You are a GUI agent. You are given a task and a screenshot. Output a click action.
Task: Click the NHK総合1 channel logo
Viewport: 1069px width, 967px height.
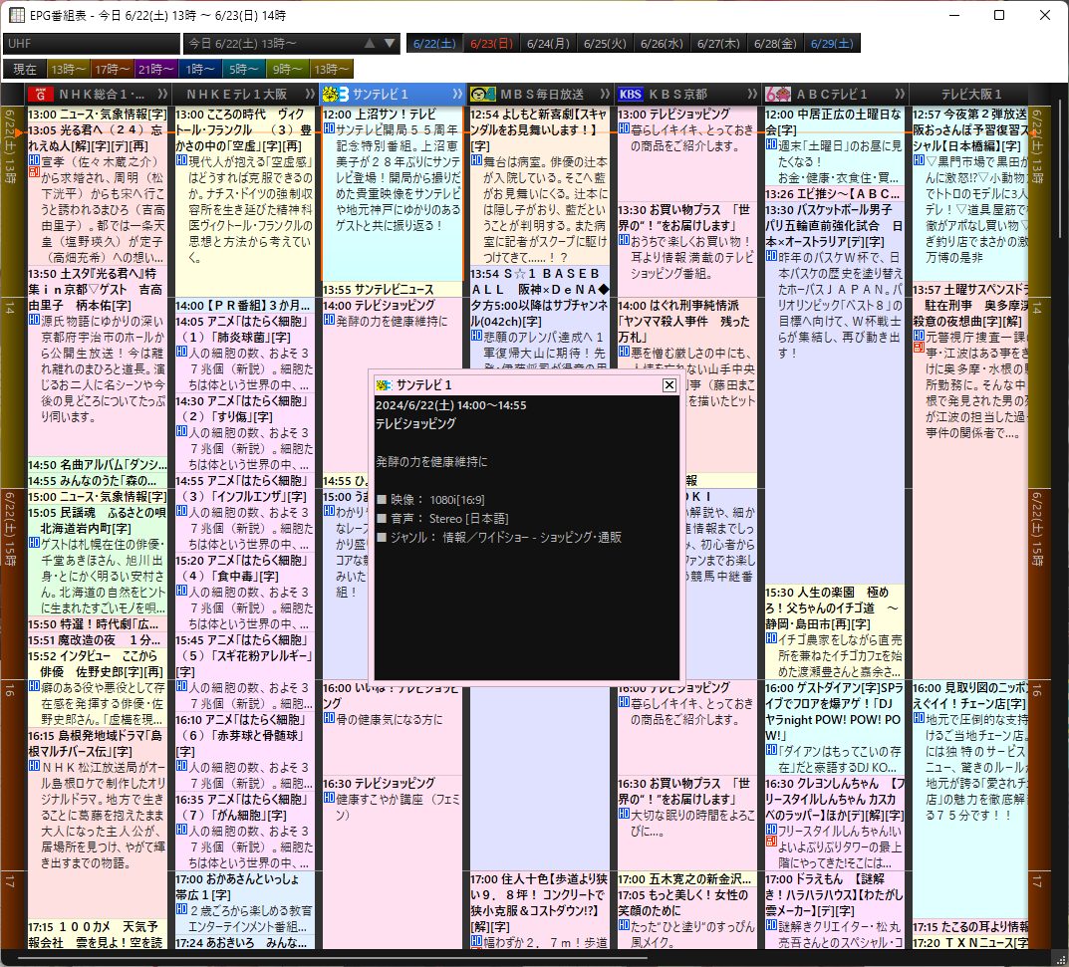click(40, 94)
